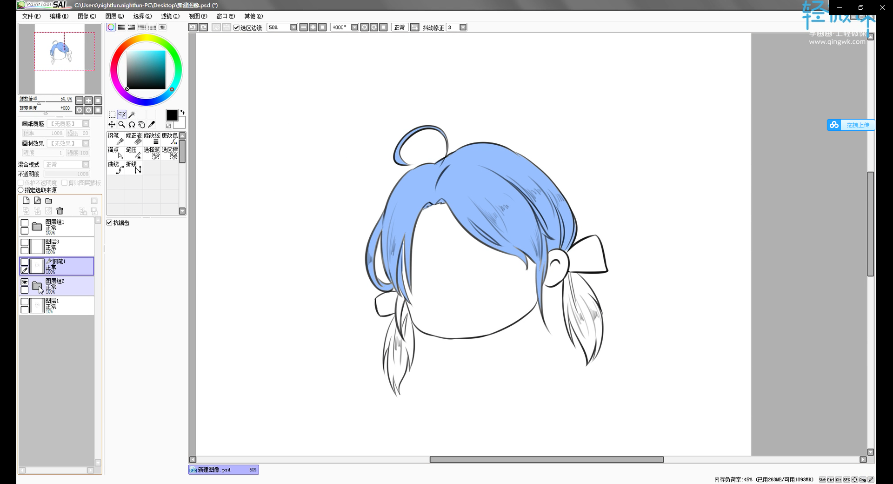893x484 pixels.
Task: Open the 图层 menu
Action: (114, 16)
